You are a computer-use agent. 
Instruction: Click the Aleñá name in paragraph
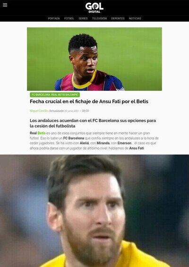tap(84, 143)
